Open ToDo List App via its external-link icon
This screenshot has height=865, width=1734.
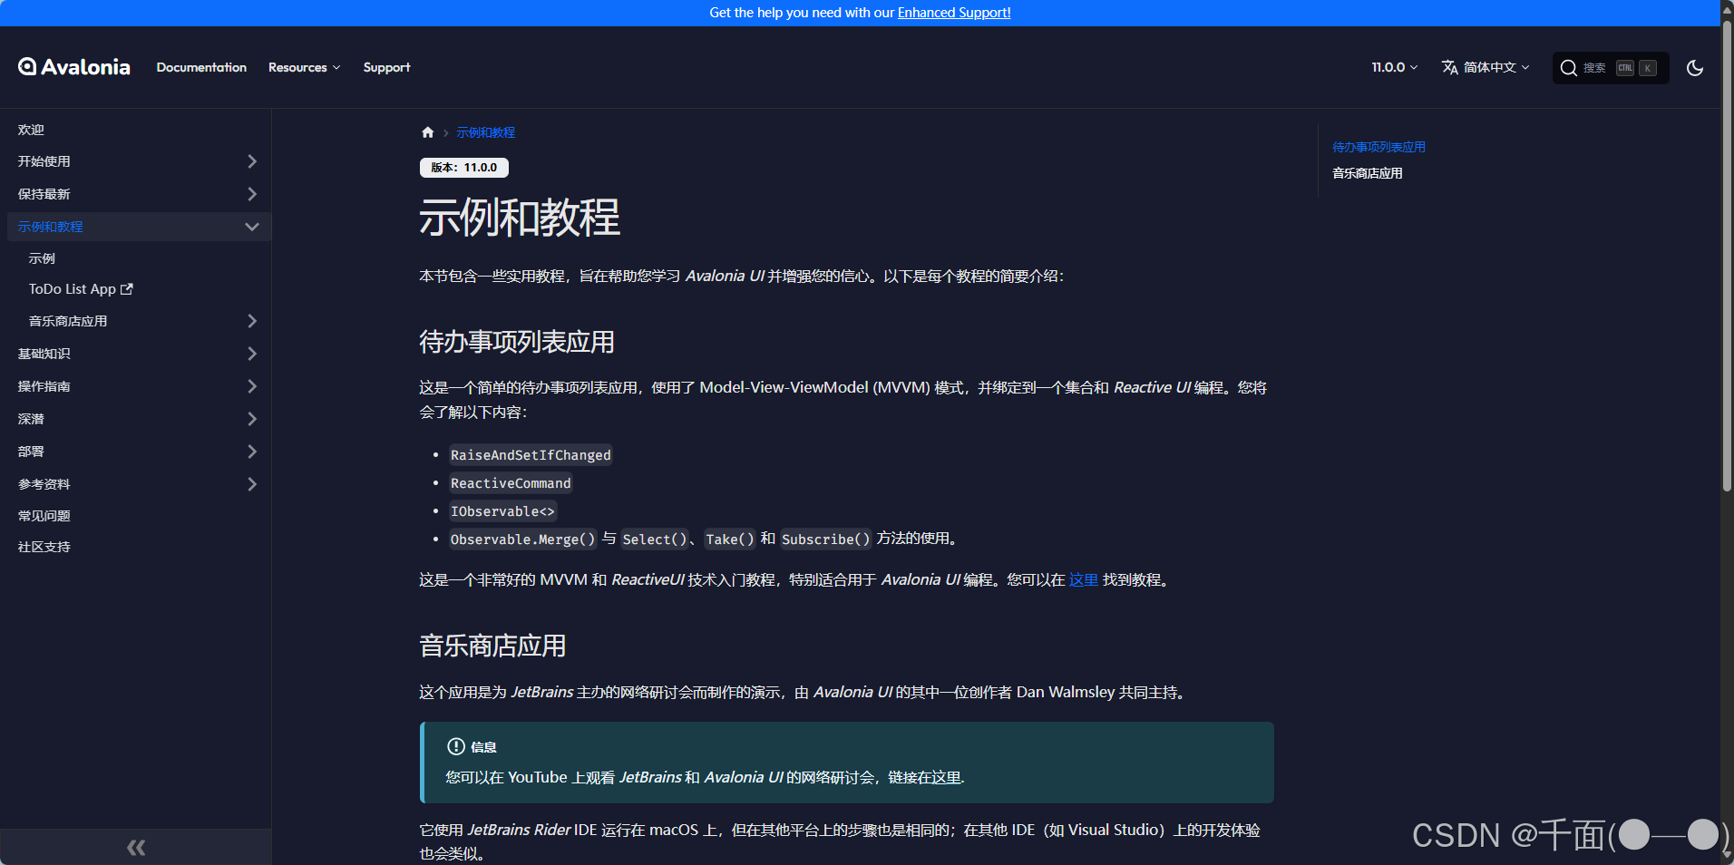coord(126,288)
